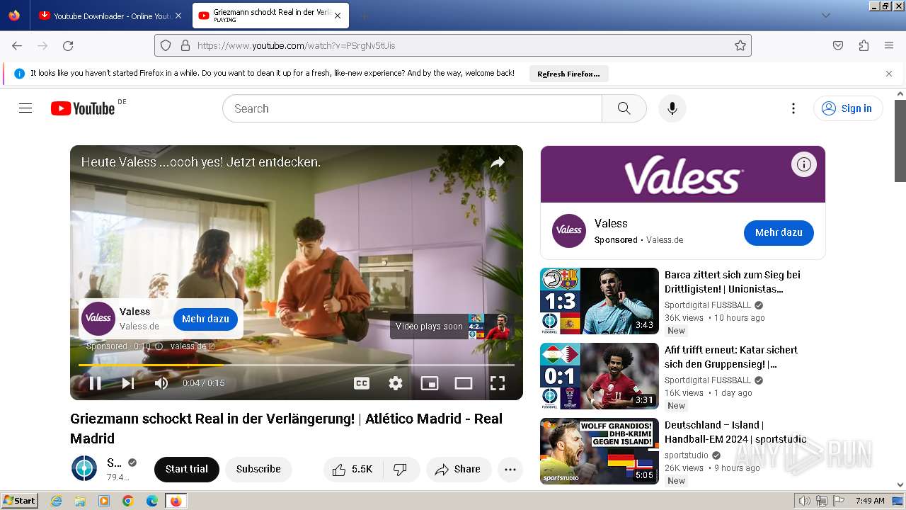Share the Griezmann video
Viewport: 906px width, 510px height.
point(459,469)
